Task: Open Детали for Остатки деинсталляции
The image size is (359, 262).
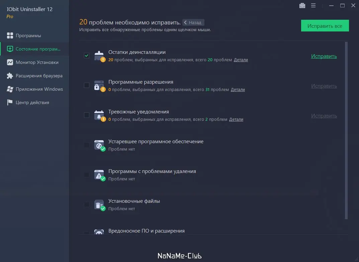Action: (x=241, y=60)
